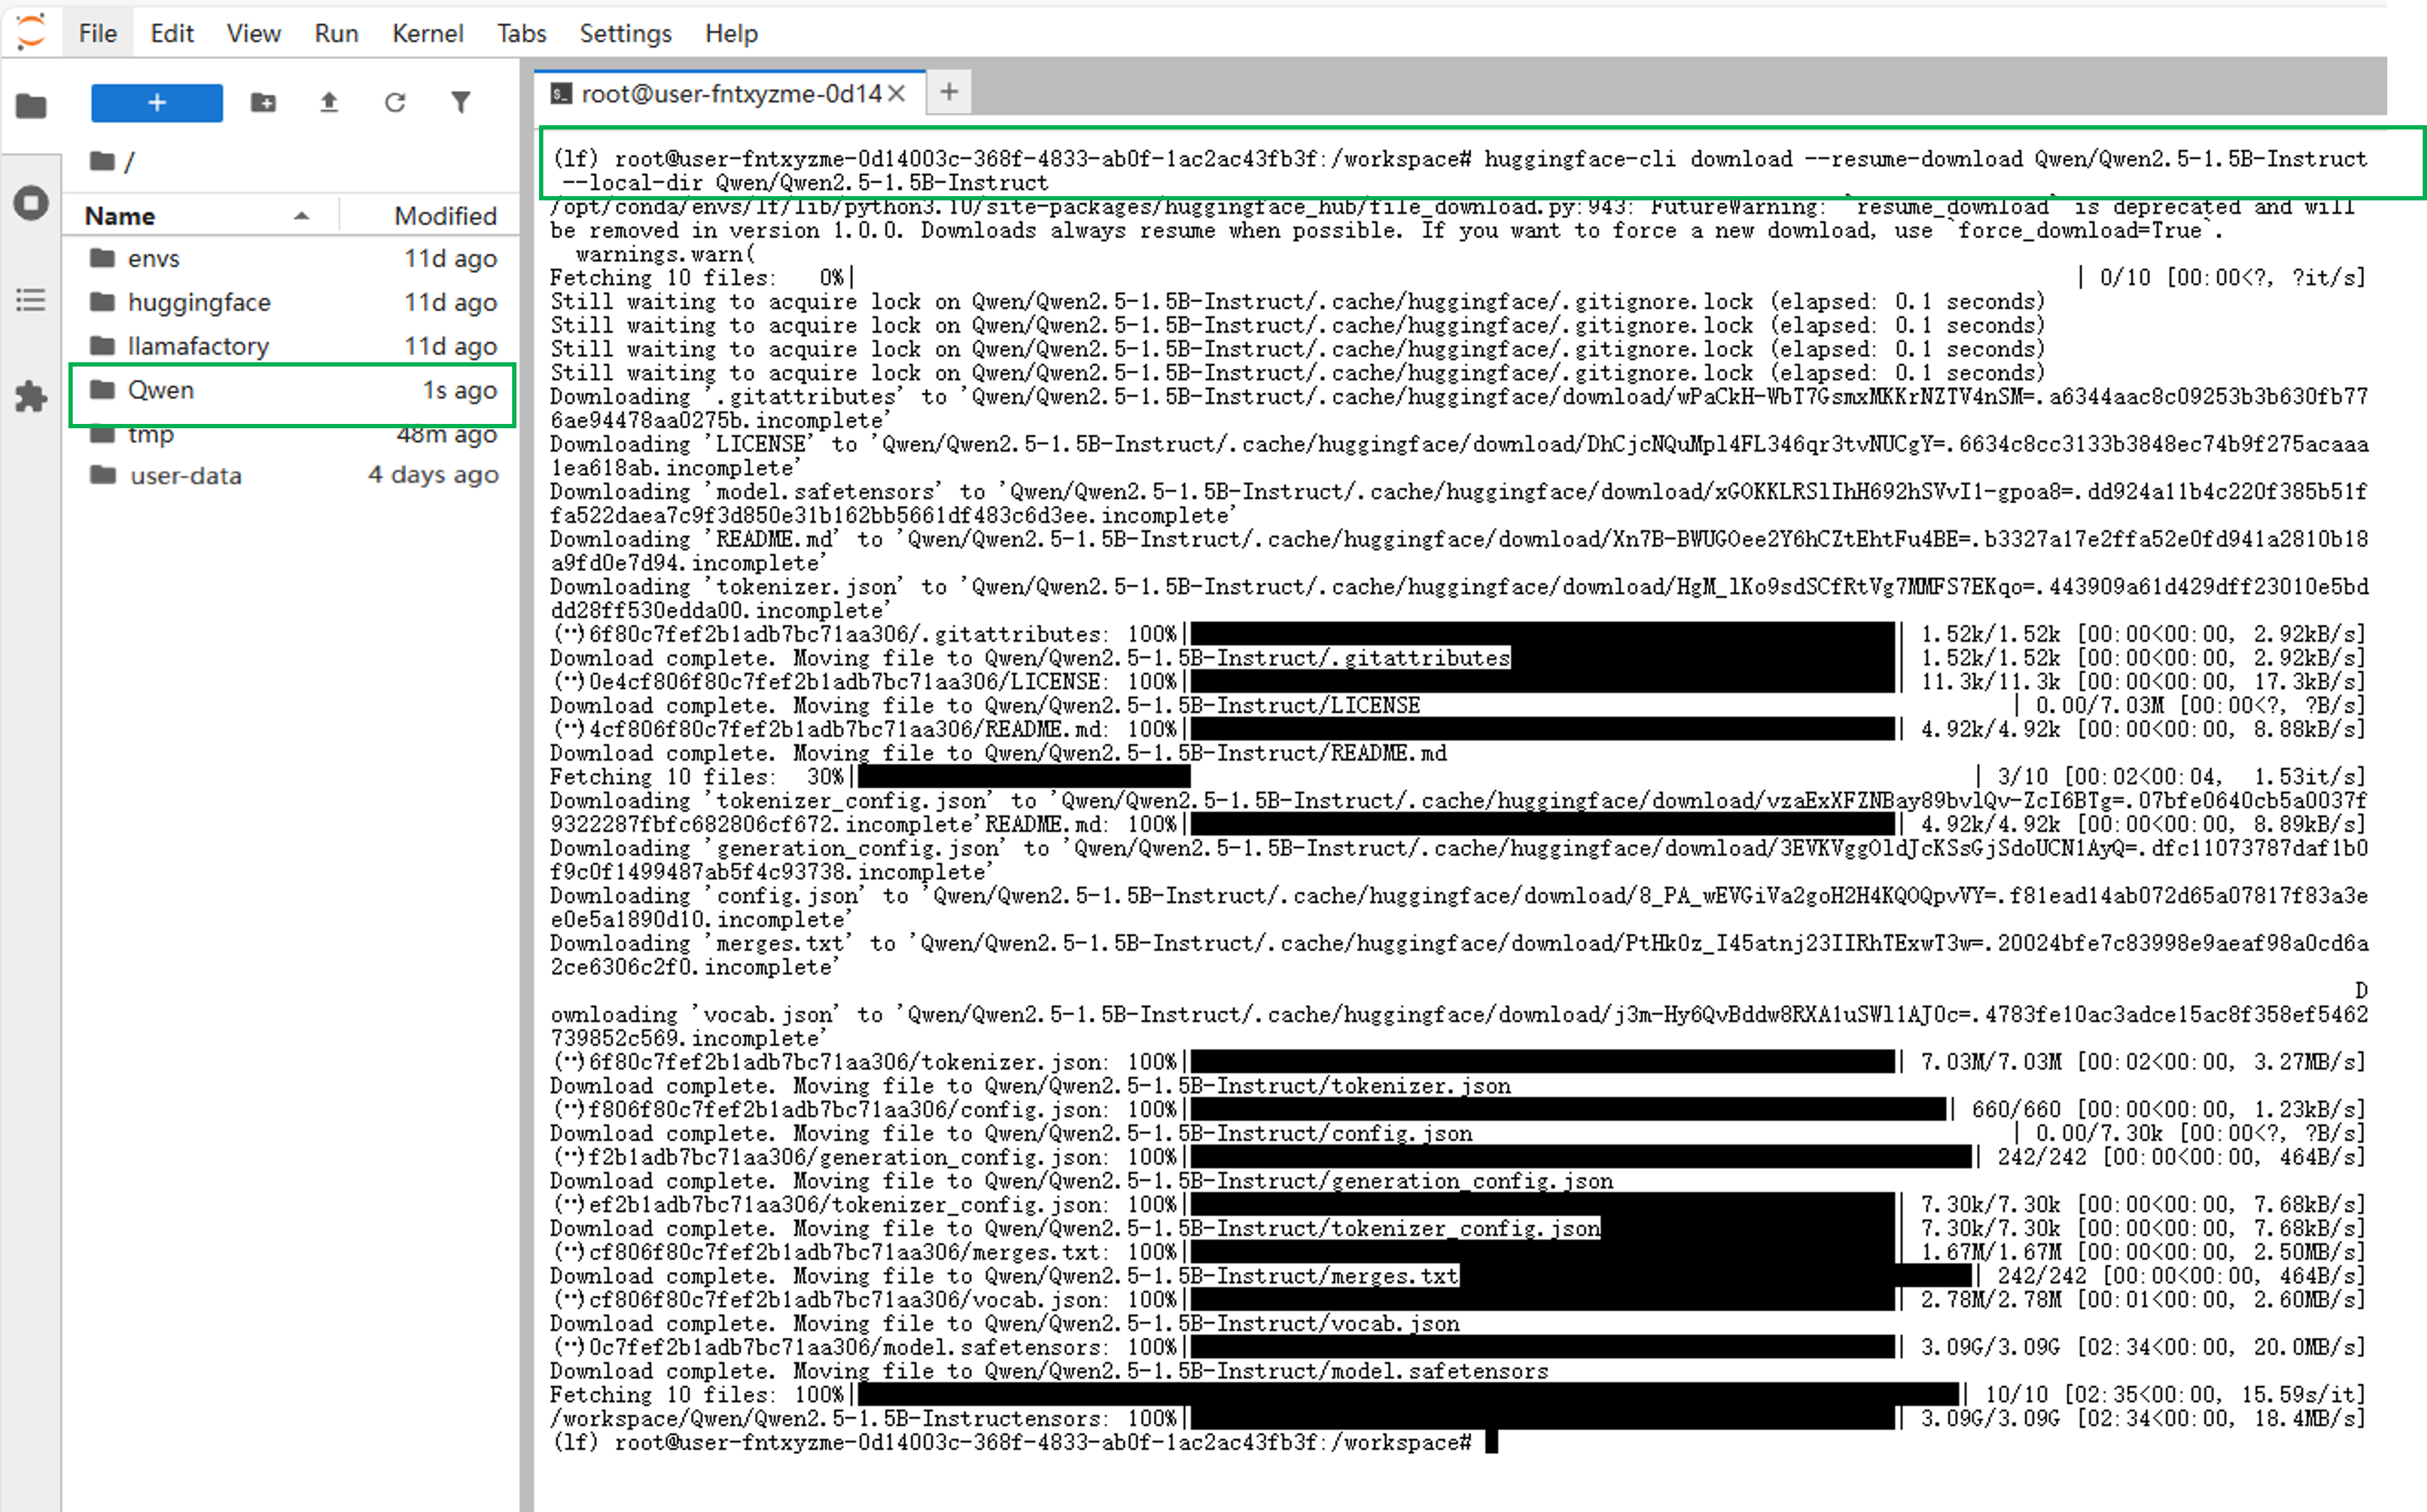The width and height of the screenshot is (2427, 1512).
Task: Open the Table of Contents panel
Action: (x=31, y=300)
